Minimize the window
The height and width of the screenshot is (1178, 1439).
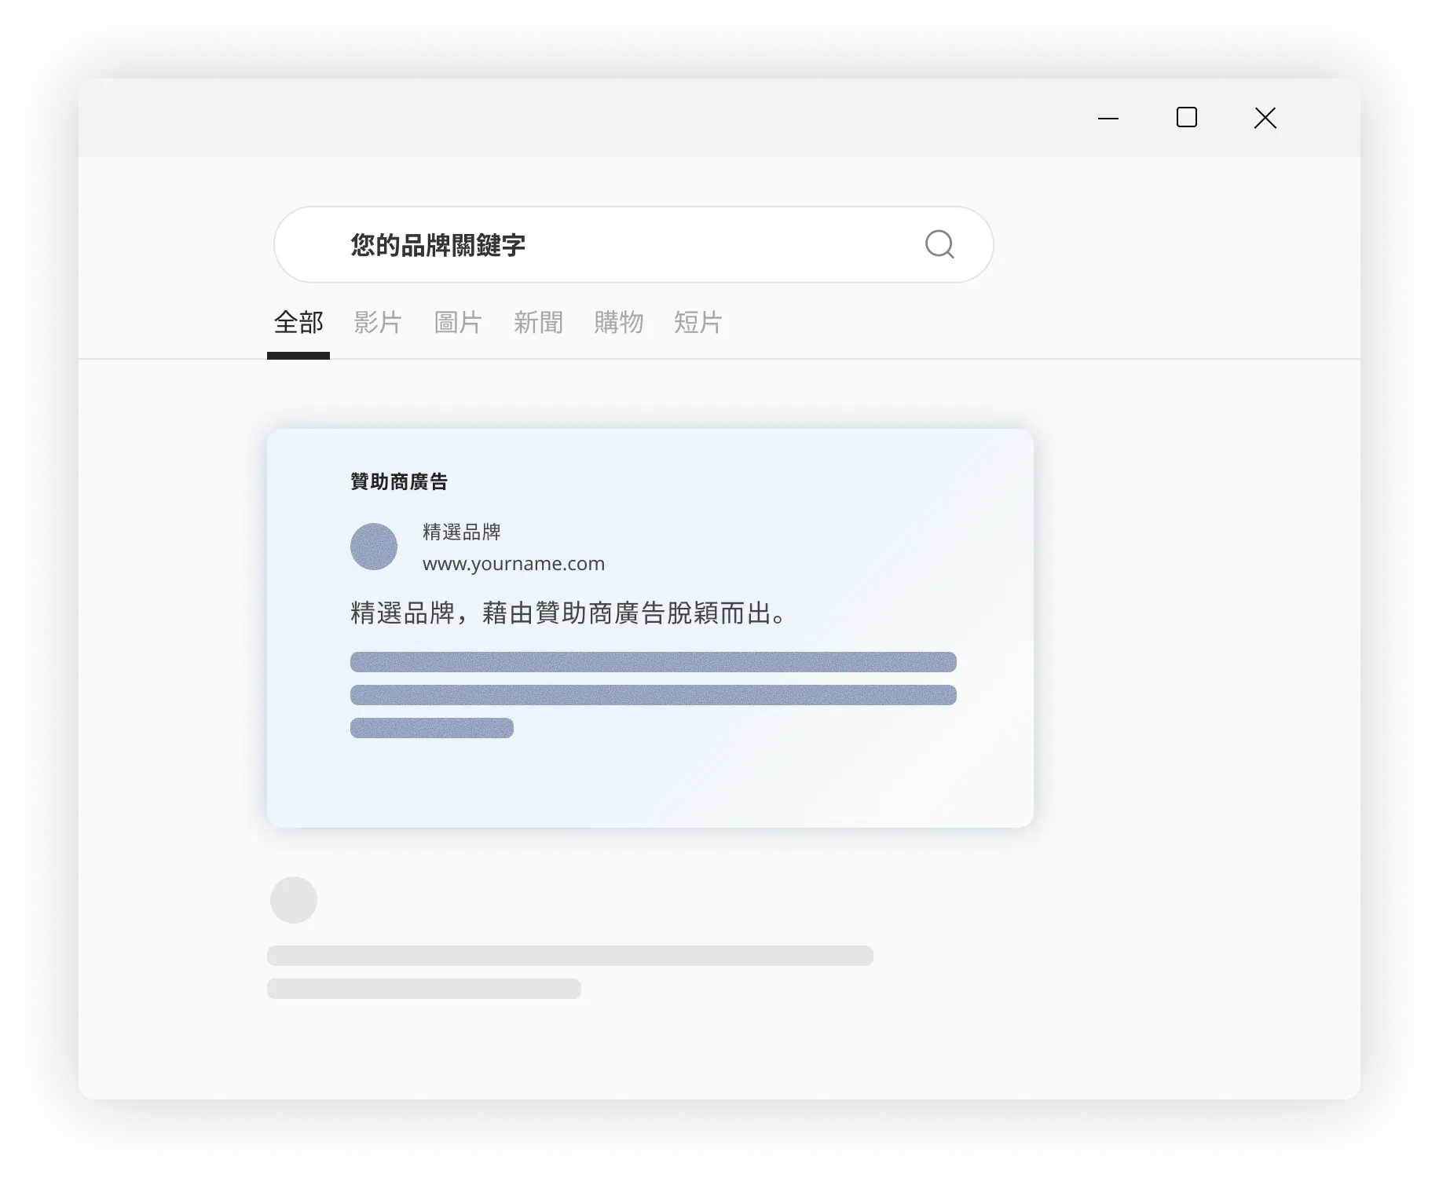pos(1108,119)
